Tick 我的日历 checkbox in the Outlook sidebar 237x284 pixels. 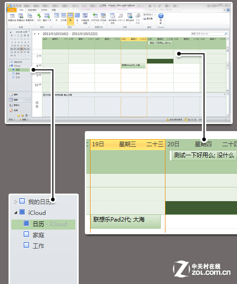[x=12, y=62]
